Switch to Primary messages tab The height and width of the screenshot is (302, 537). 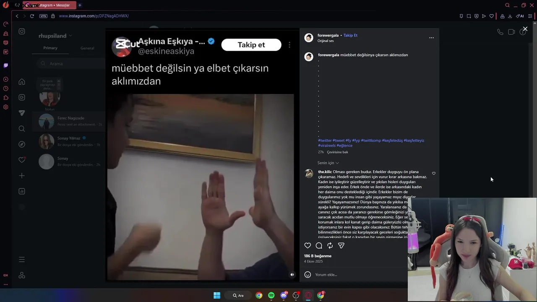coord(50,48)
